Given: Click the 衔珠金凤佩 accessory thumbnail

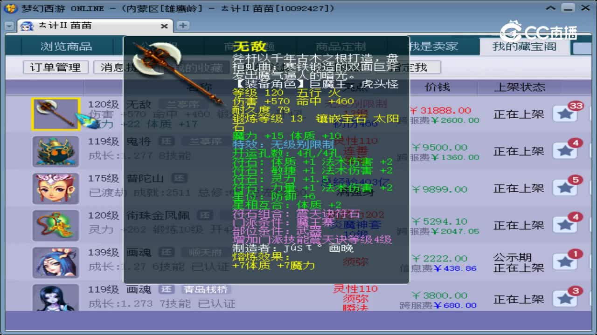Looking at the screenshot, I should click(56, 226).
